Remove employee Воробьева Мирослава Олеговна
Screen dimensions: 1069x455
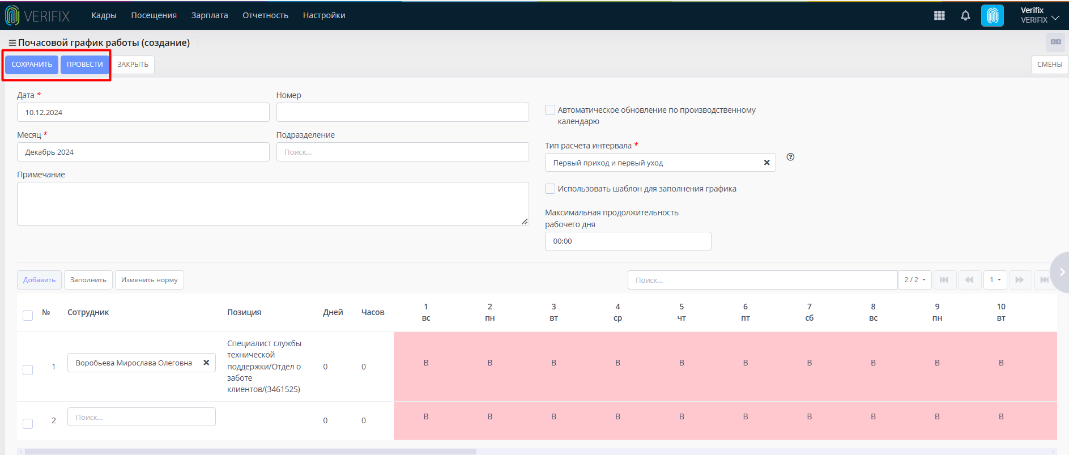click(206, 363)
